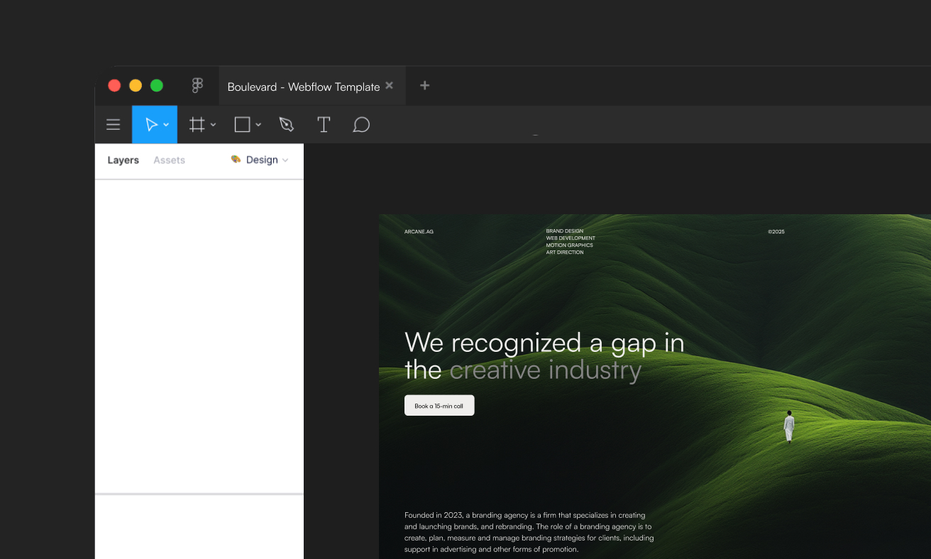Open the shape tools dropdown chevron
Viewport: 931px width, 559px height.
pyautogui.click(x=258, y=124)
